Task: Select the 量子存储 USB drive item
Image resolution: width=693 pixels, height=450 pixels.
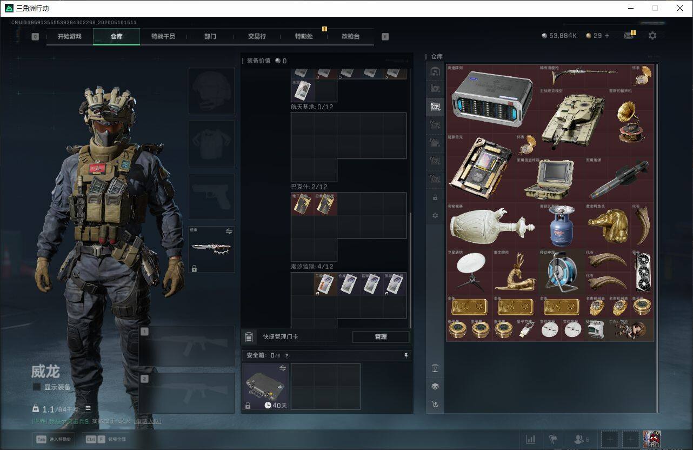Action: tap(527, 329)
